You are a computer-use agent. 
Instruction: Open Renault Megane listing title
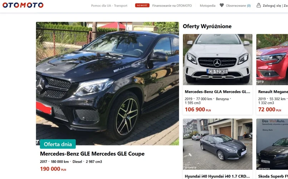(273, 92)
